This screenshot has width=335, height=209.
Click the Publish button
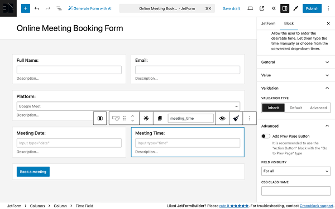312,8
